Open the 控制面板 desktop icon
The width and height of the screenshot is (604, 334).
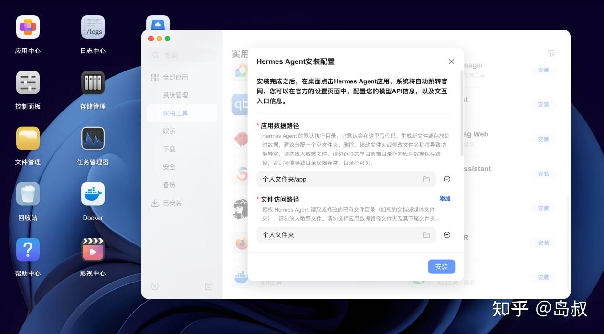28,83
